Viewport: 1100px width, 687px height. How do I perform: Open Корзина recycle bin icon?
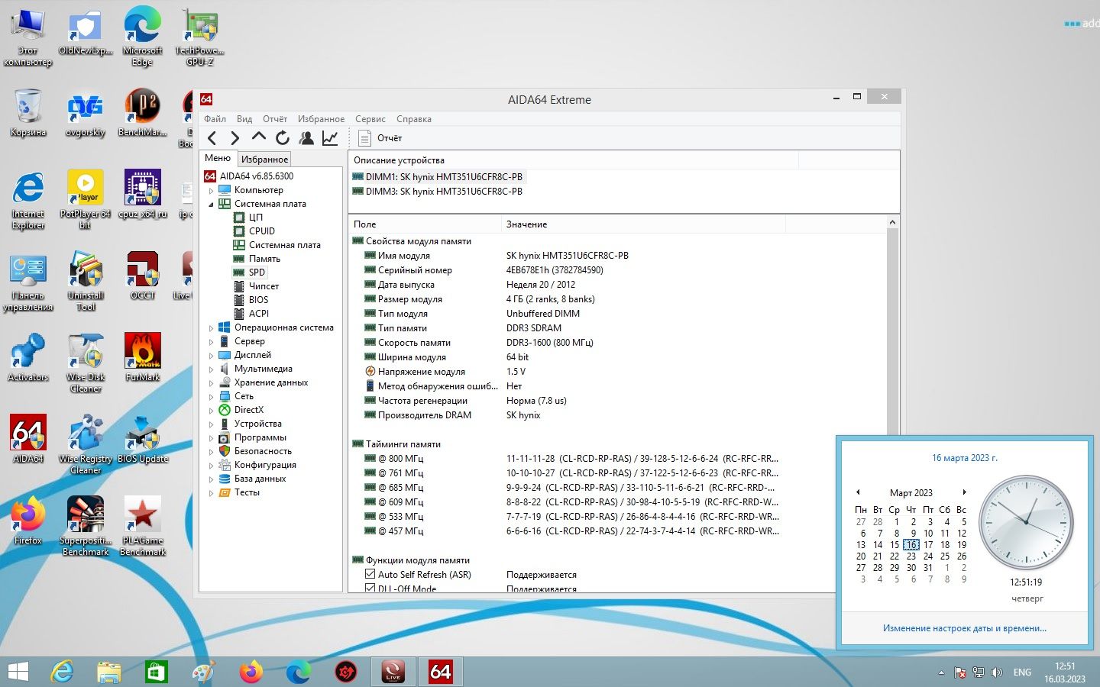click(x=28, y=112)
